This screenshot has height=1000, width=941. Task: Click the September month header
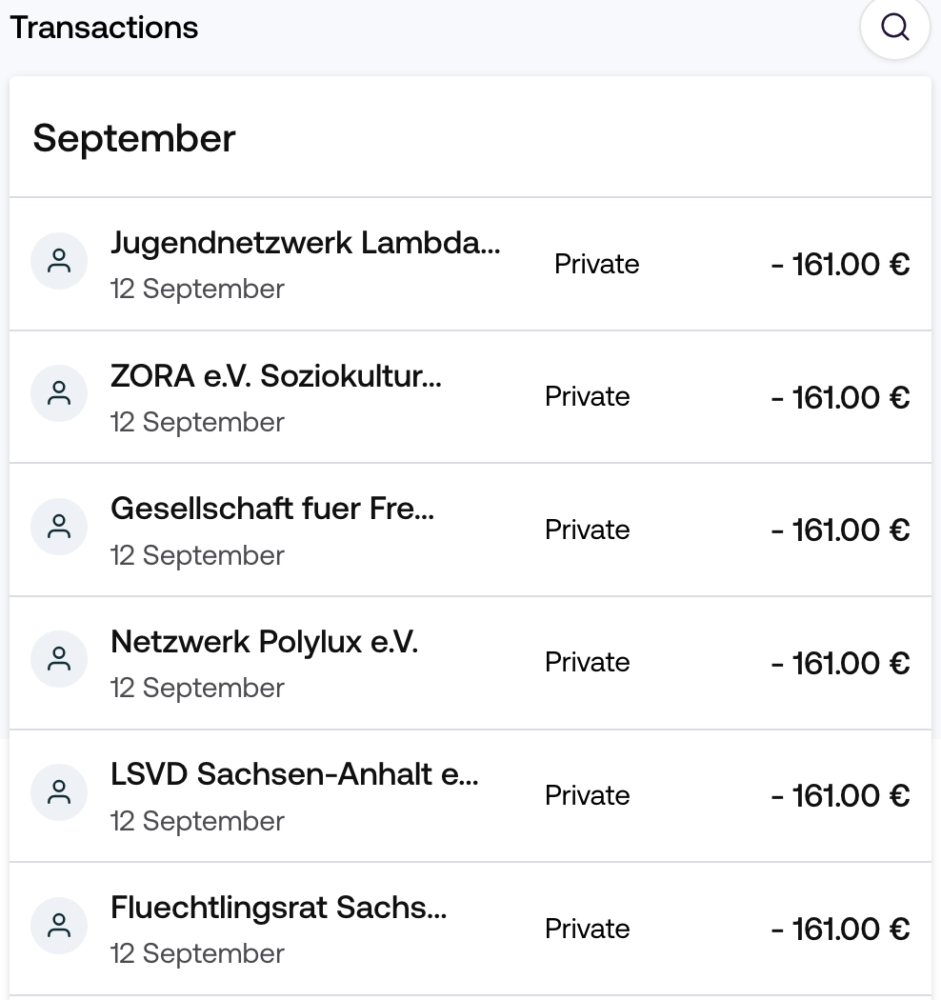tap(134, 138)
